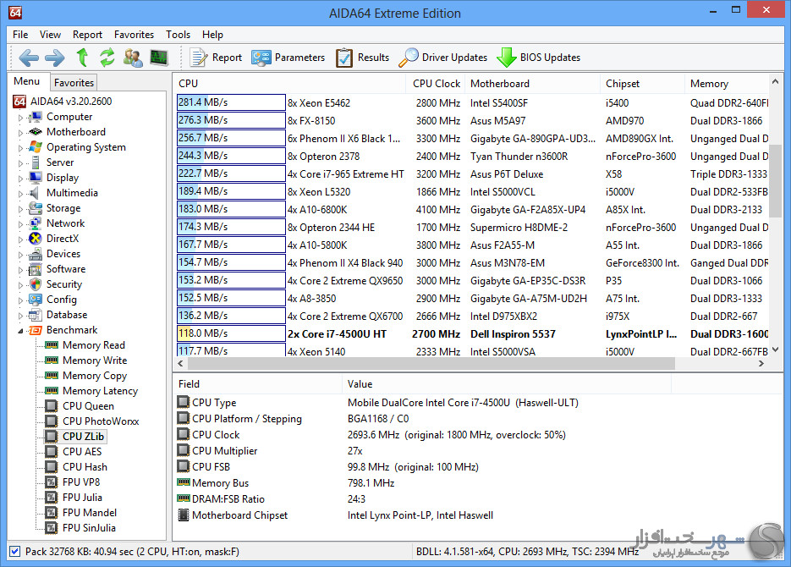This screenshot has height=567, width=791.
Task: Open Results from the toolbar
Action: pyautogui.click(x=363, y=58)
